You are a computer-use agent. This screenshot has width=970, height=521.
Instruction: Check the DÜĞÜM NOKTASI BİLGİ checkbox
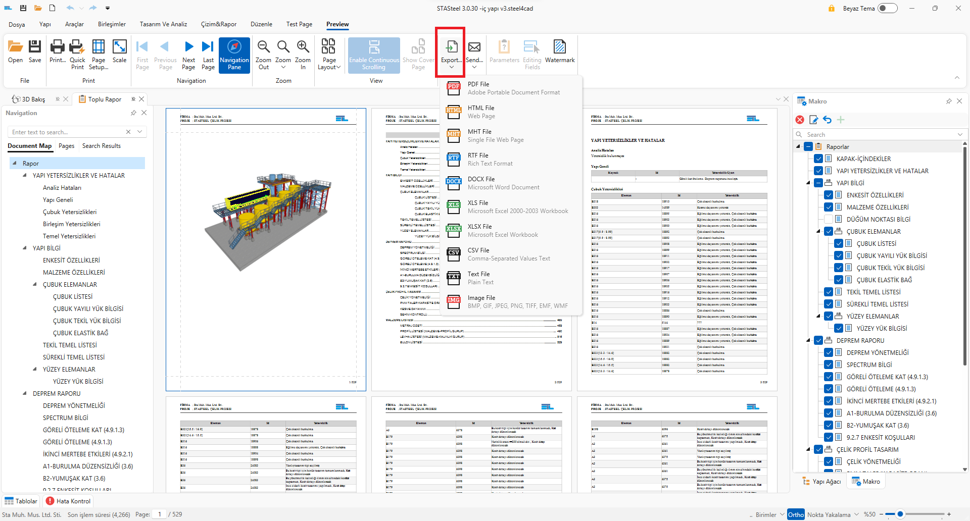[x=829, y=219]
